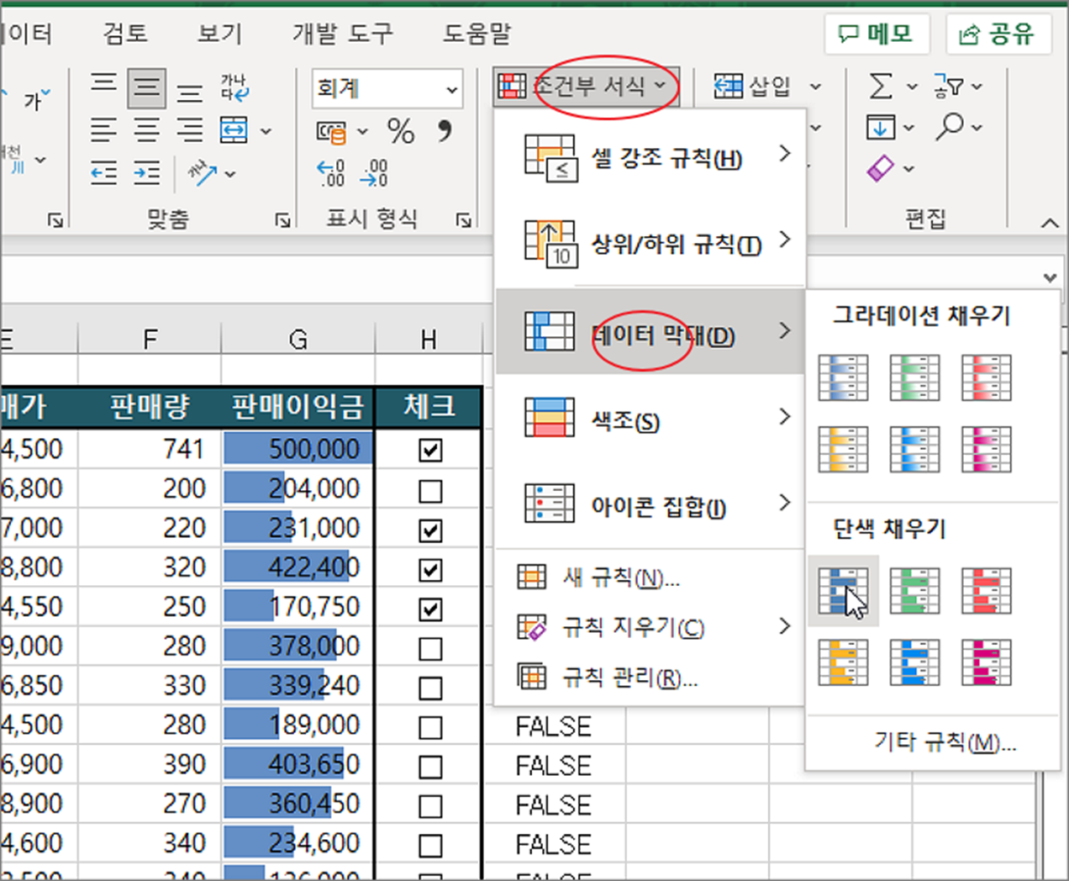Open 아이콘 집합 submenu
This screenshot has width=1069, height=881.
pos(651,506)
